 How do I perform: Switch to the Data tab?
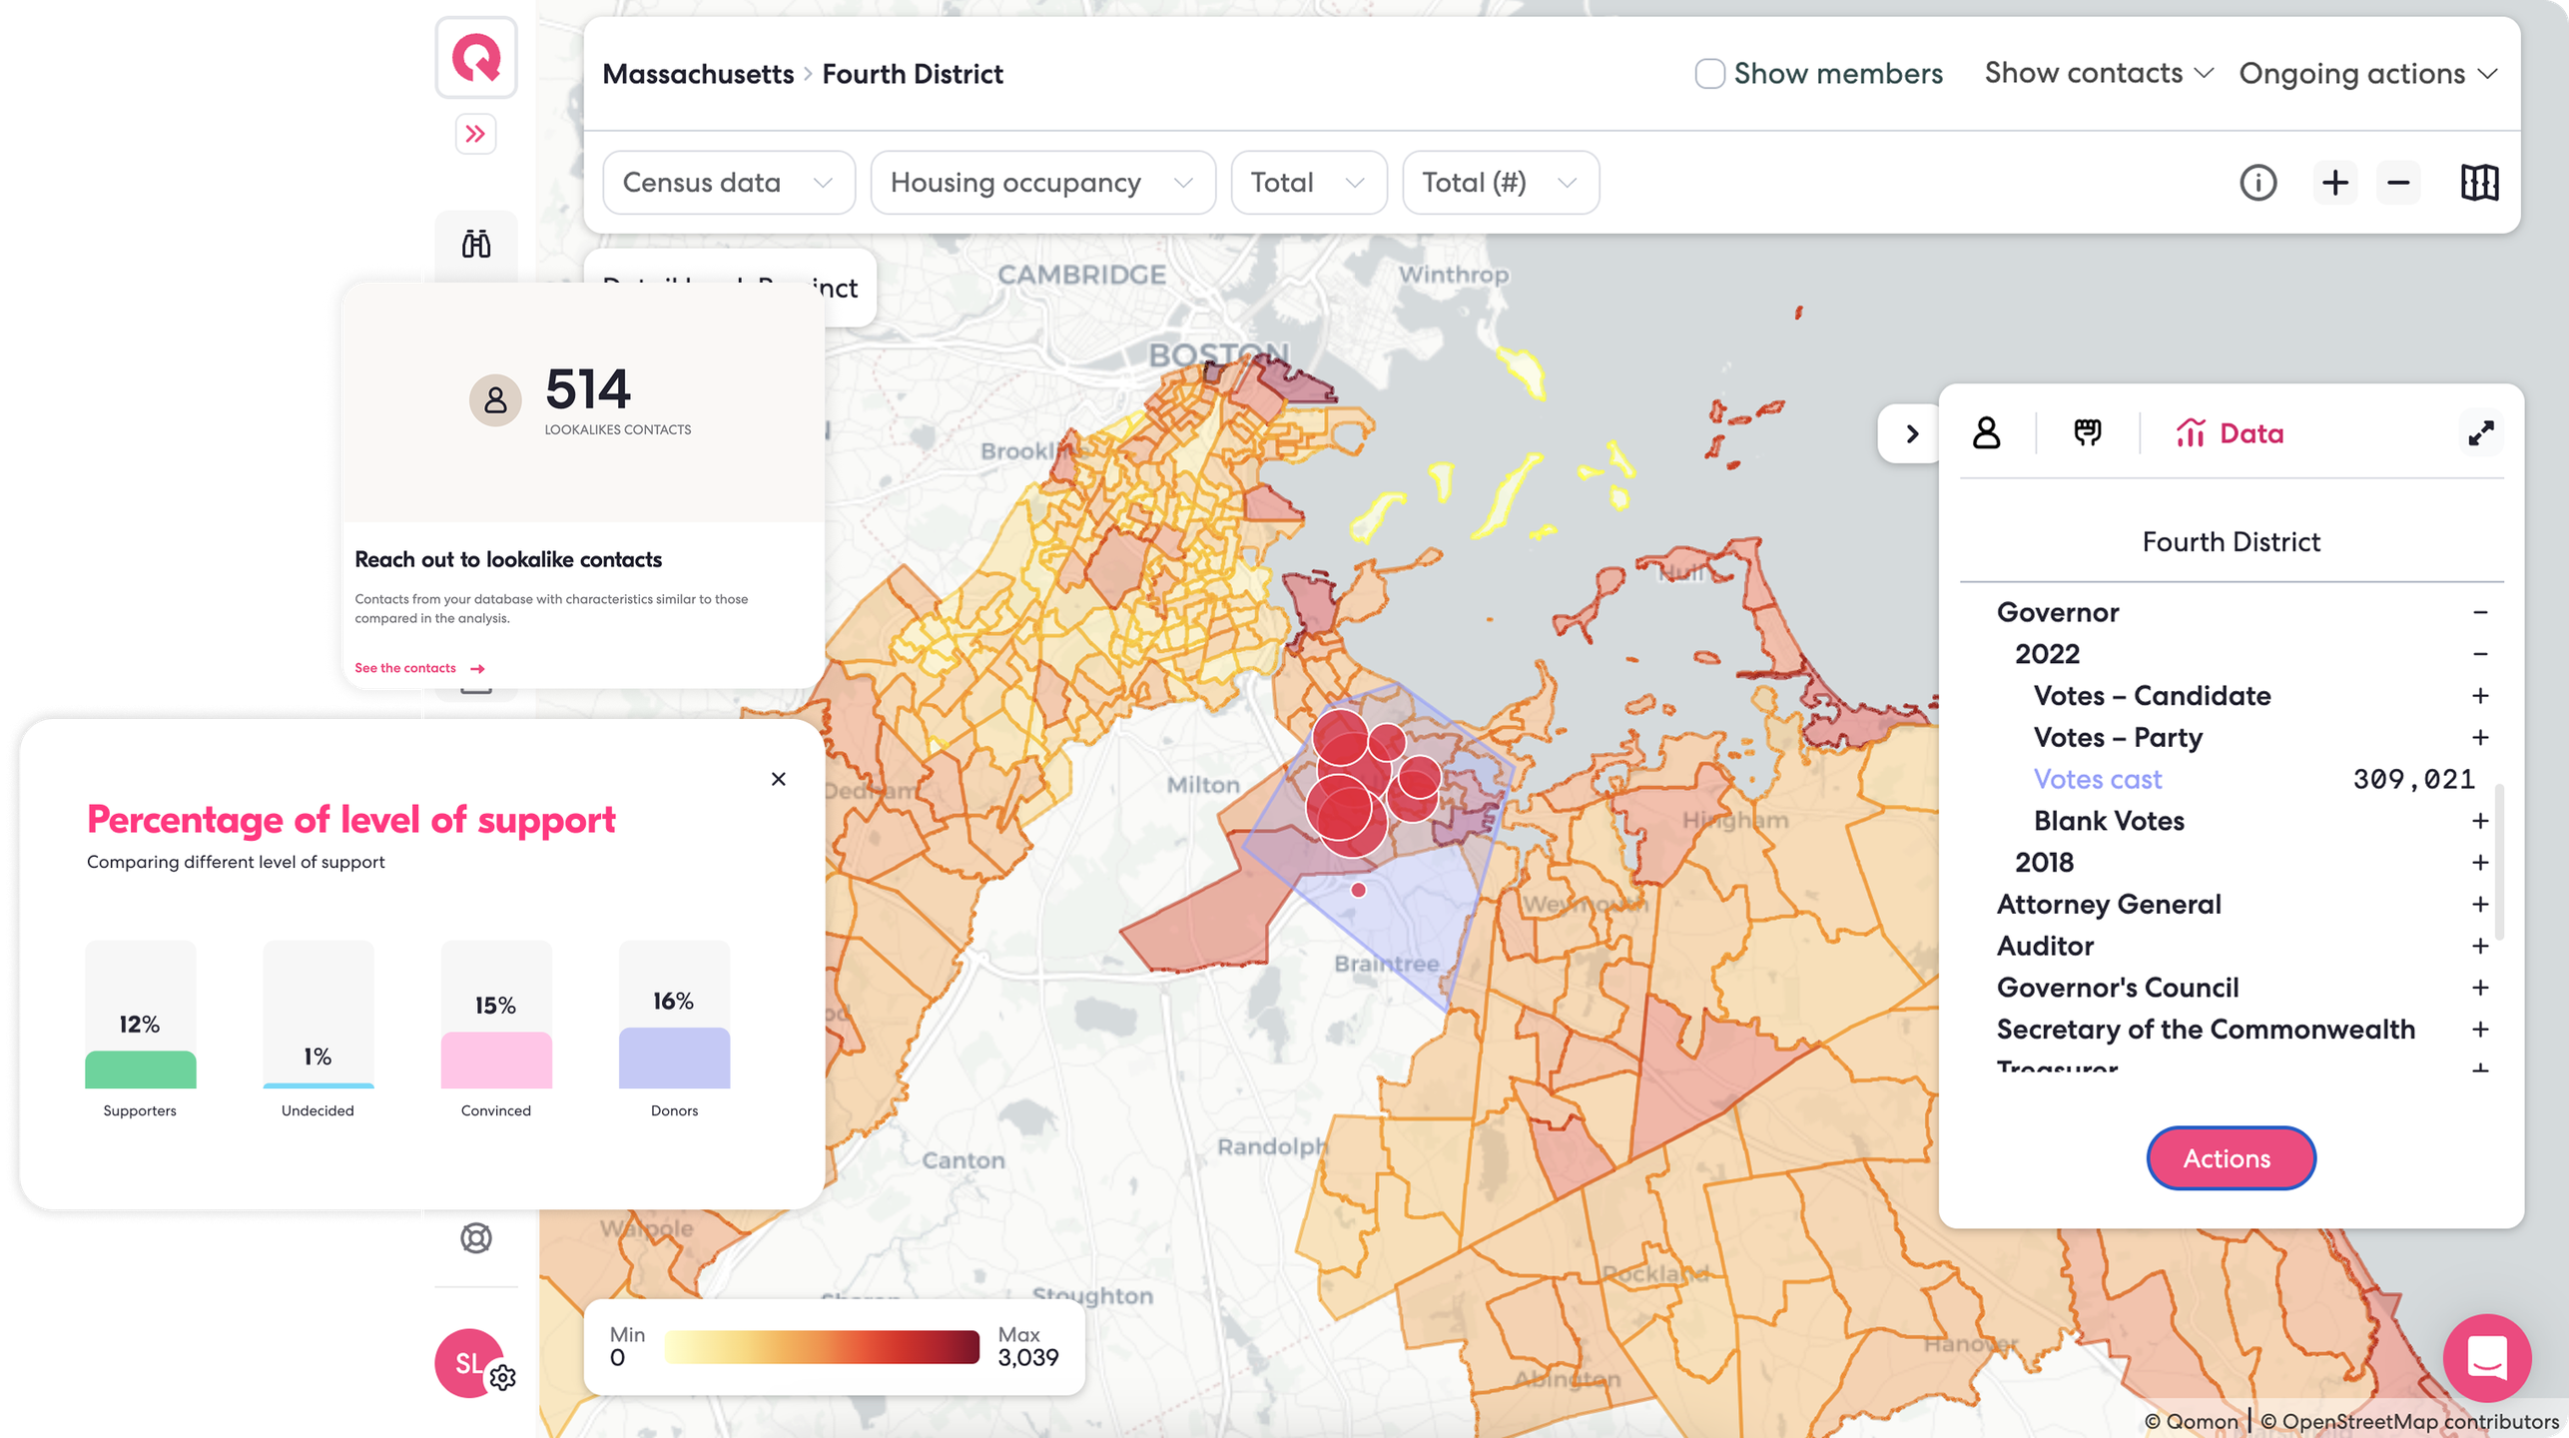tap(2231, 433)
